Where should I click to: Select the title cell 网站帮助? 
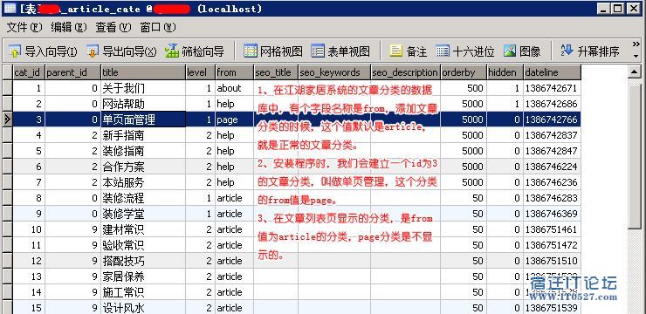[x=143, y=104]
